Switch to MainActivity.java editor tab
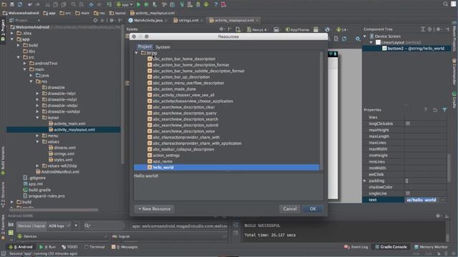458x257 pixels. pyautogui.click(x=147, y=21)
